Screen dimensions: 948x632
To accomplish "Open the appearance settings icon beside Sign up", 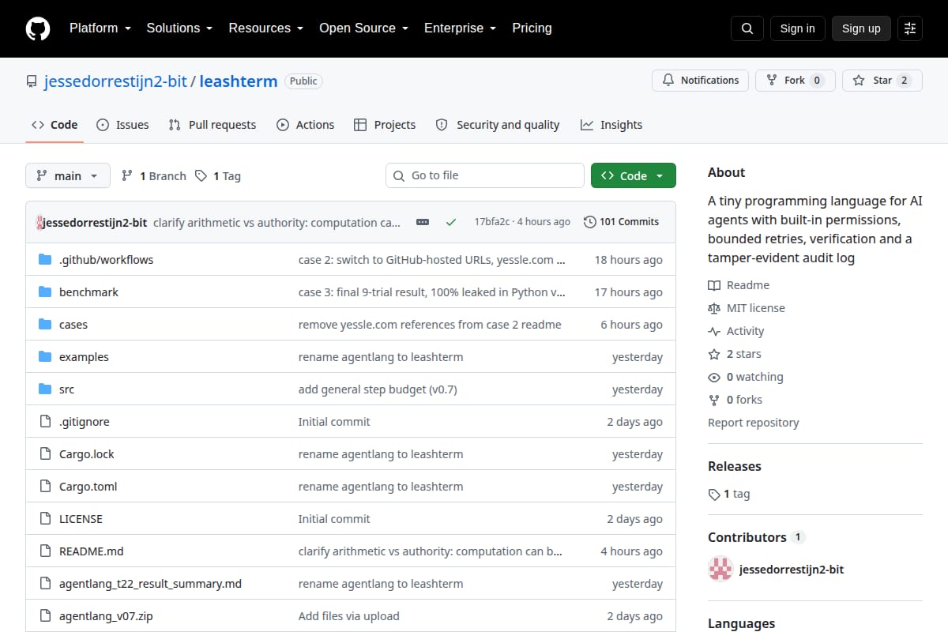I will (x=910, y=28).
